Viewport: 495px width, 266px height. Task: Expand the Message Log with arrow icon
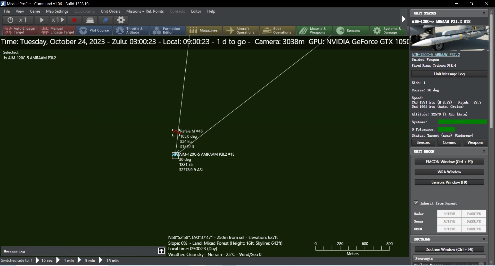pyautogui.click(x=161, y=251)
